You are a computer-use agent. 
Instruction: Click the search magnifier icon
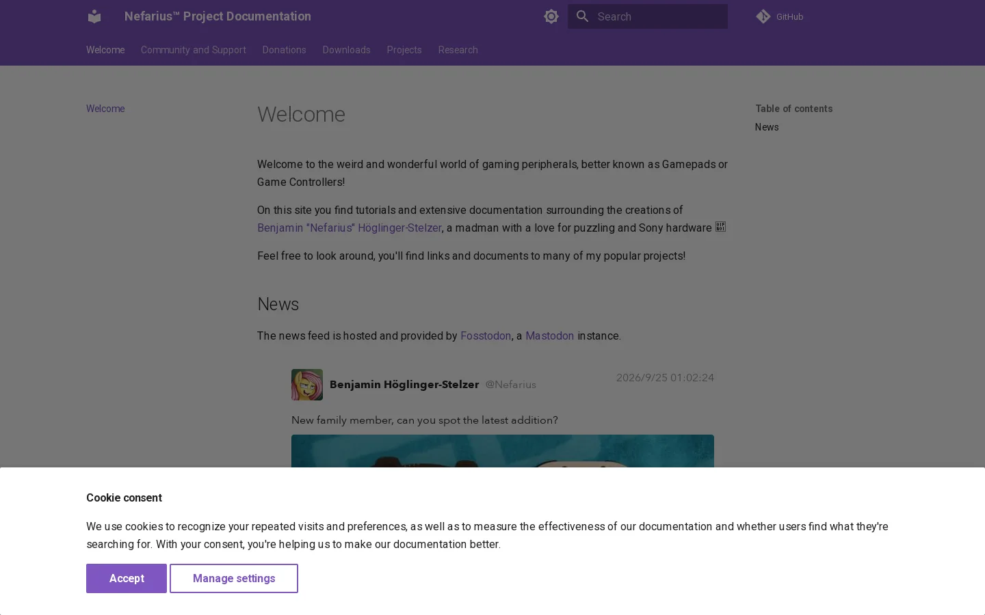point(583,16)
